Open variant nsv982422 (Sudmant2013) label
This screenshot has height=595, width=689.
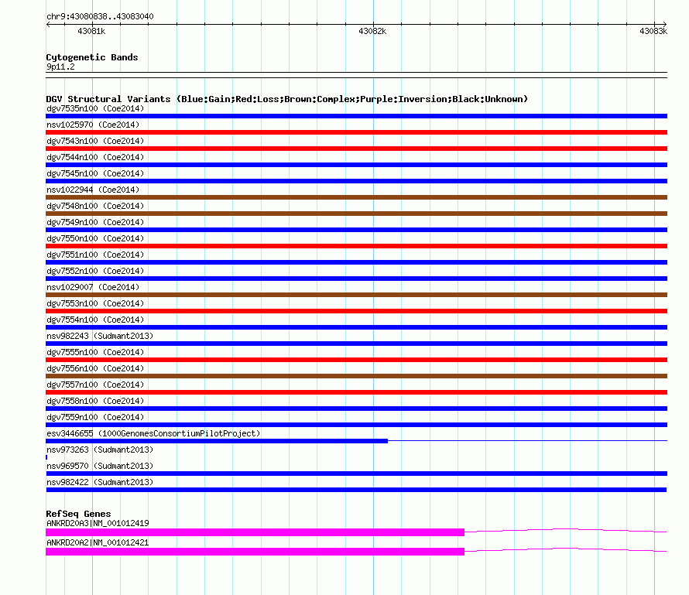tap(100, 482)
